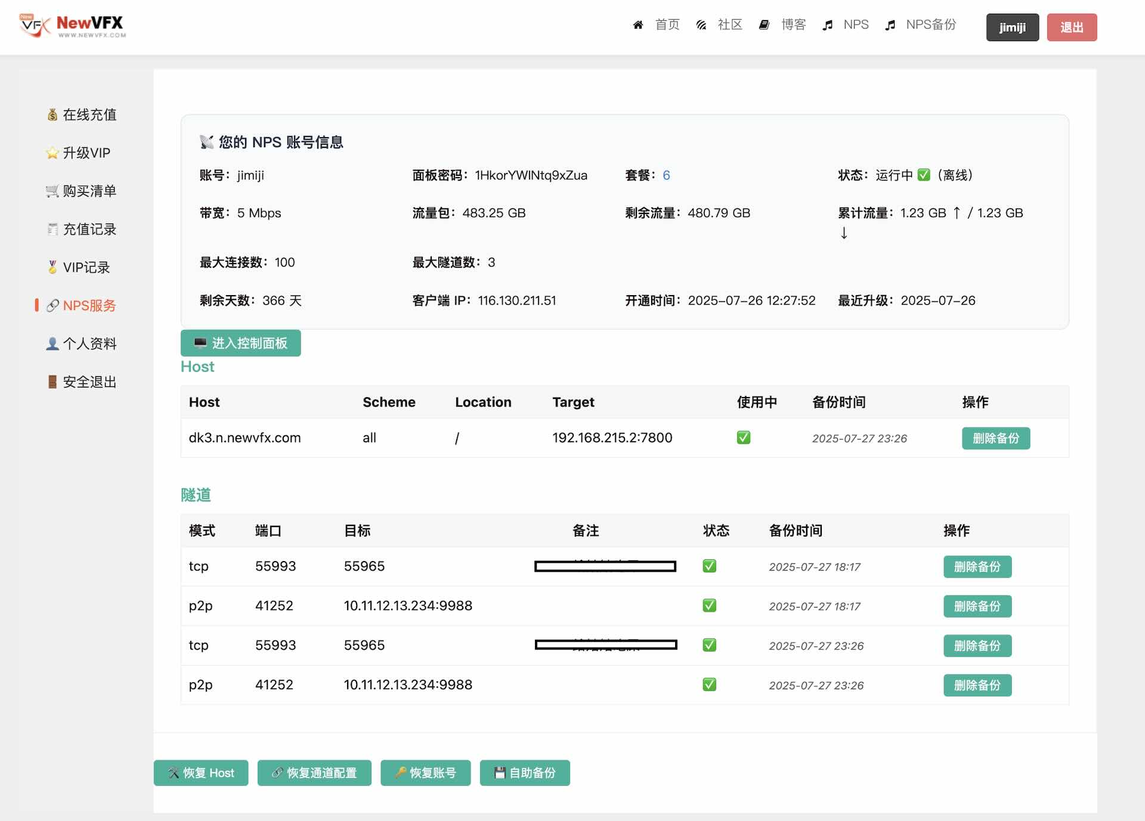Delete tcp tunnel backup from 18:17
Viewport: 1145px width, 821px height.
977,566
